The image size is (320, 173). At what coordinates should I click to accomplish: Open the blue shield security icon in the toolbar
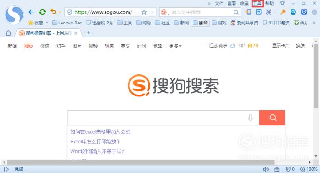point(304,12)
